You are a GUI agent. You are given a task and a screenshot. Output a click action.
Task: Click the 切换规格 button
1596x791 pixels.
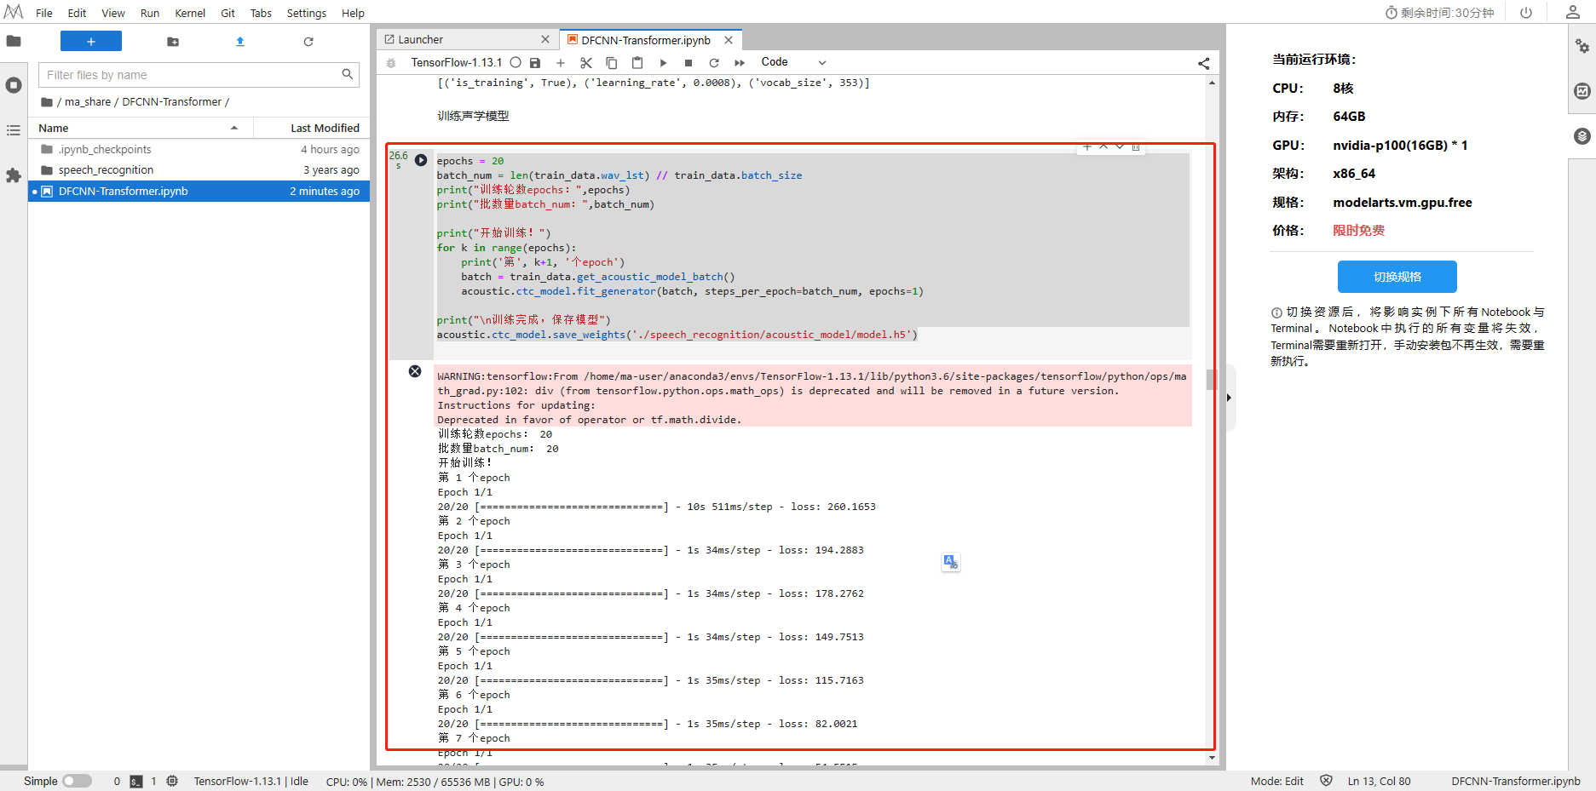pos(1397,277)
